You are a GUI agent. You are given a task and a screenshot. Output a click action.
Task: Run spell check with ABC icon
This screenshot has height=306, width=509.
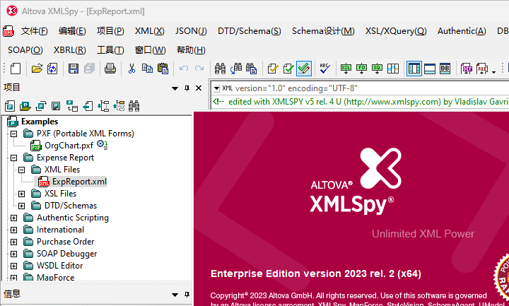pyautogui.click(x=324, y=69)
